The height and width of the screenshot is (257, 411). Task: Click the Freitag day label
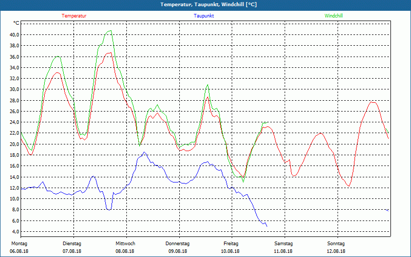(231, 244)
